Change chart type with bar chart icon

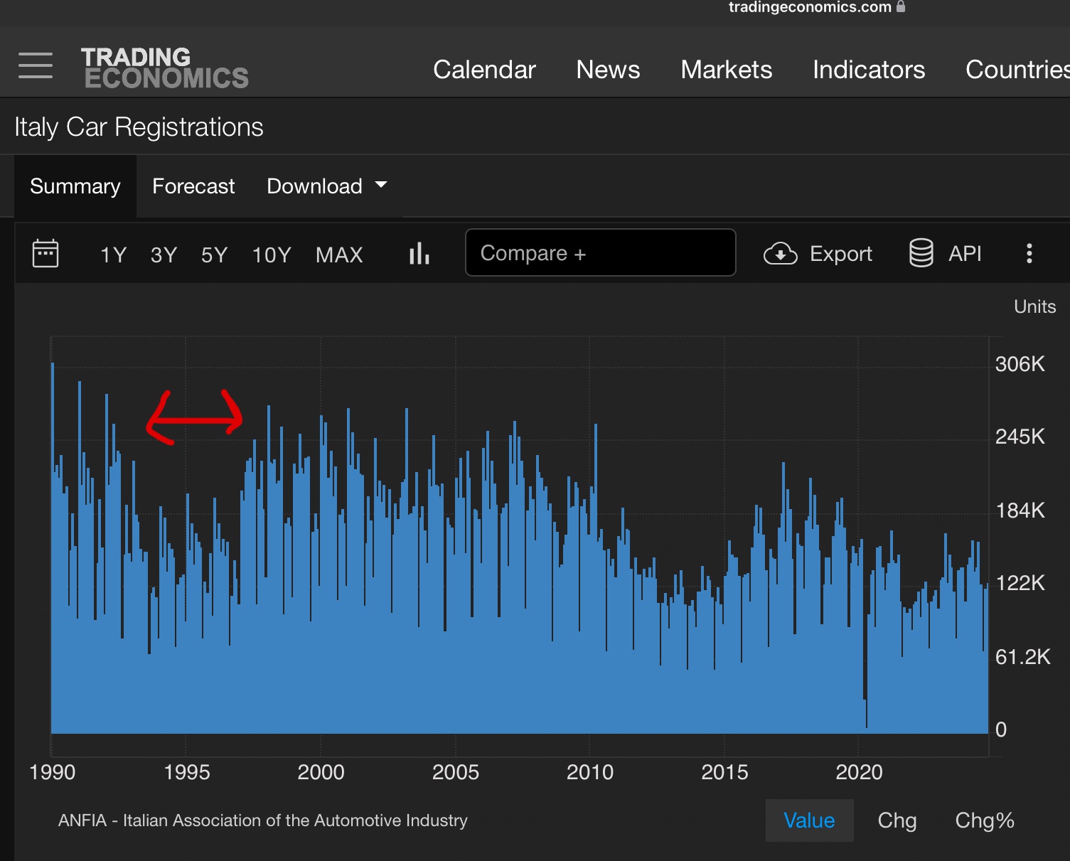419,254
